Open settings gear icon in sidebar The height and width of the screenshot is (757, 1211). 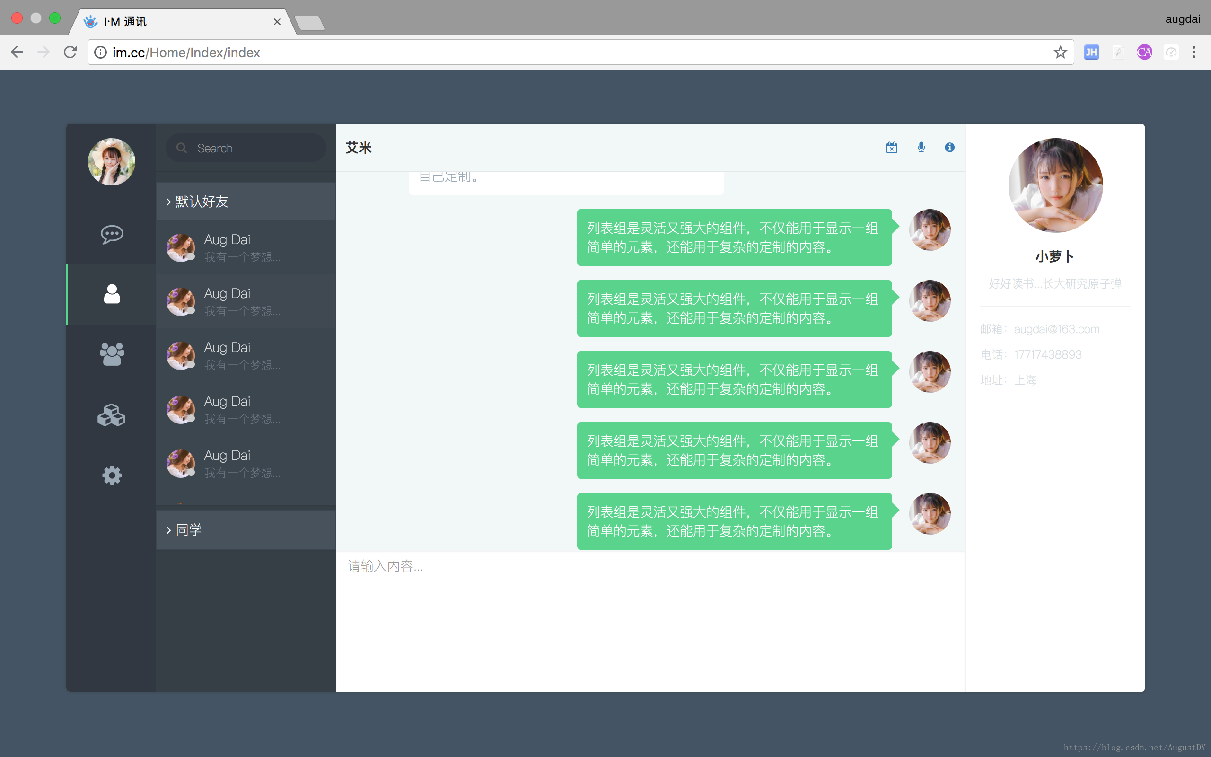[112, 475]
